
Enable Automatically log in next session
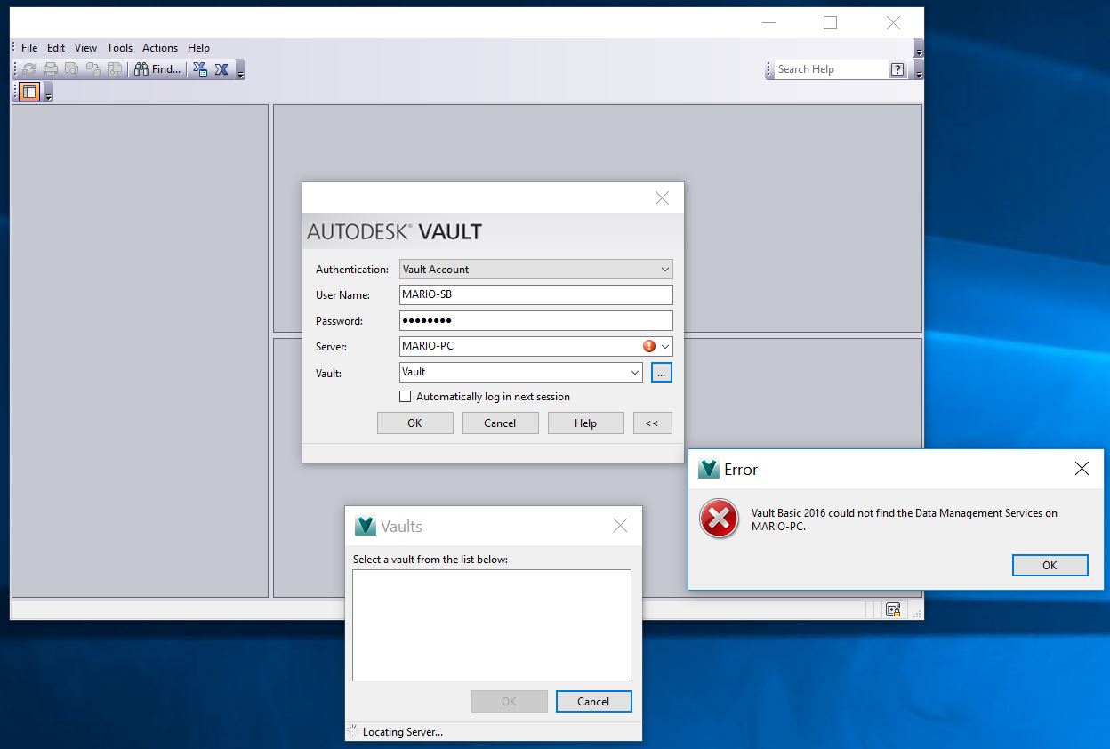406,396
